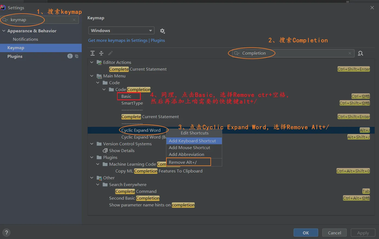Click the keymap settings gear icon
The width and height of the screenshot is (379, 239).
[163, 31]
